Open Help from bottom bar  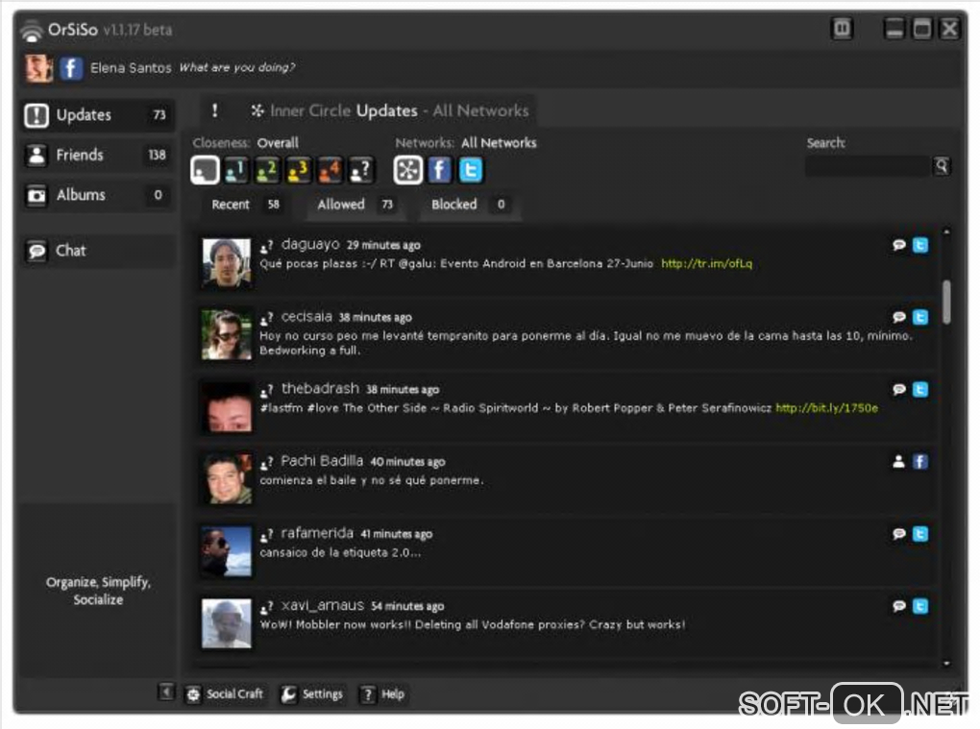tap(383, 694)
